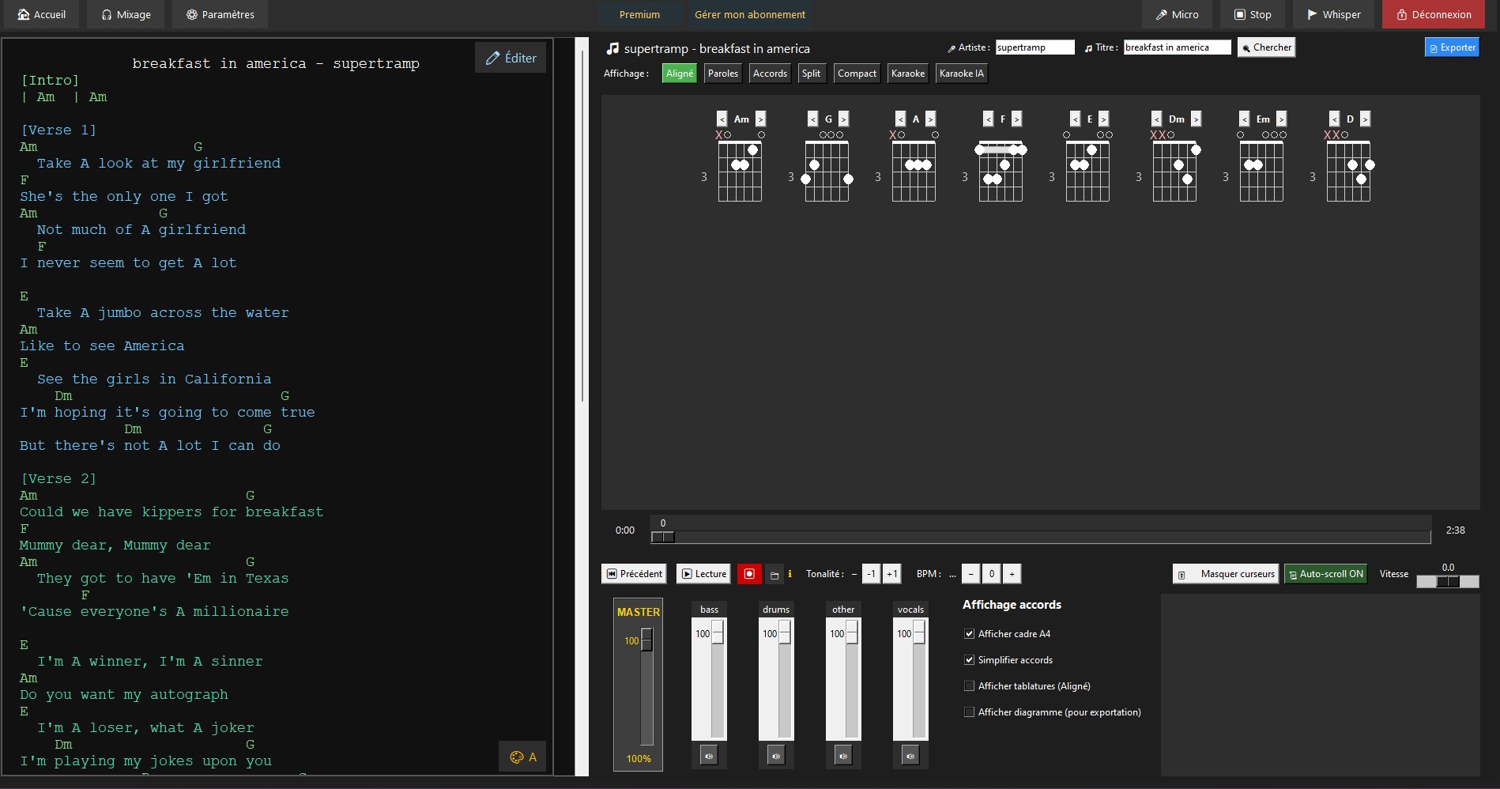Go to Accueil home page
1500x789 pixels.
coord(41,14)
